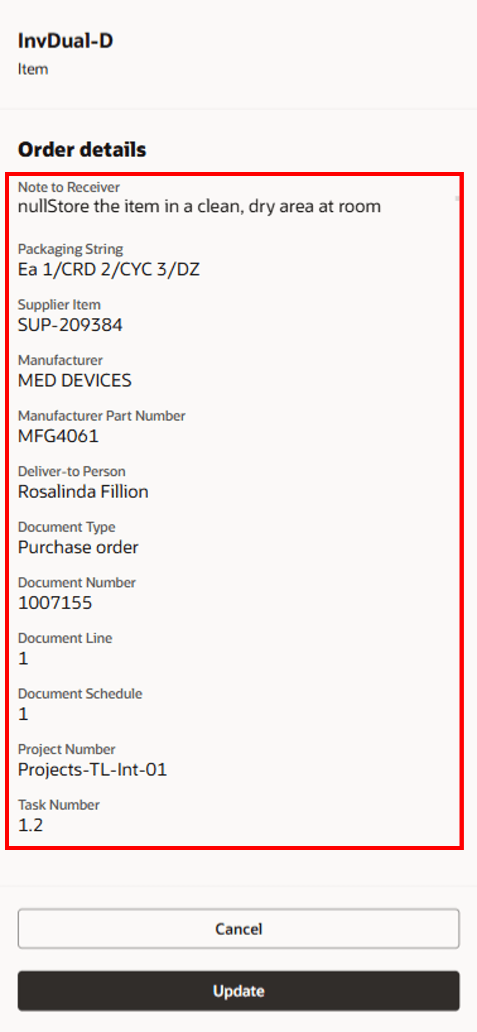Click the Packaging String value

109,270
